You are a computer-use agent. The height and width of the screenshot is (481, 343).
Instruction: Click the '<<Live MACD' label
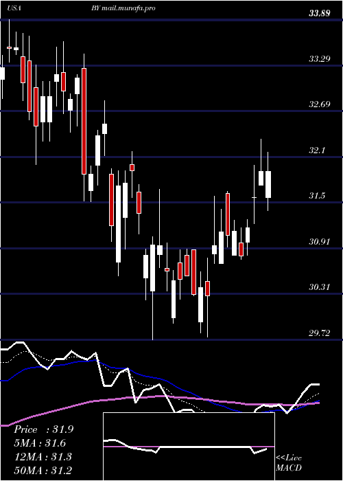click(289, 463)
